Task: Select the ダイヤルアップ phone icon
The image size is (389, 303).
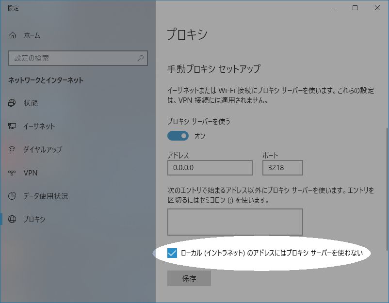Action: point(11,150)
